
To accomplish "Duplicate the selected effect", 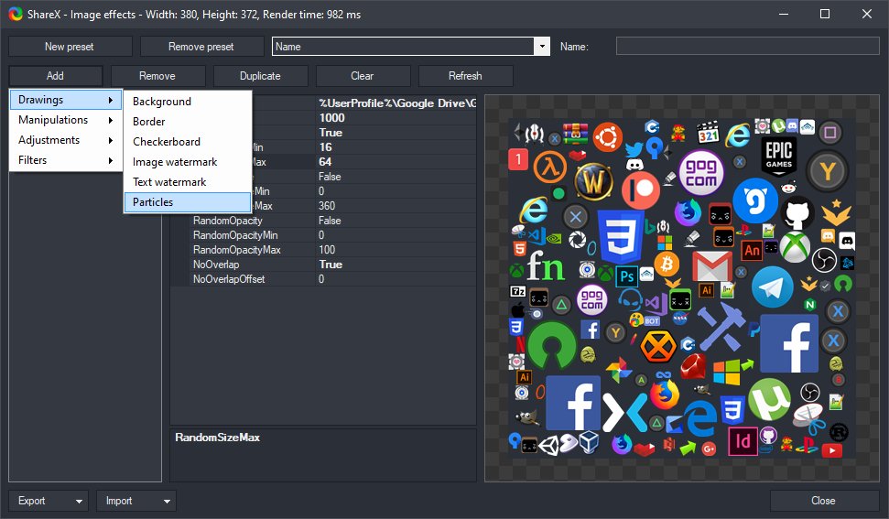I will (260, 76).
